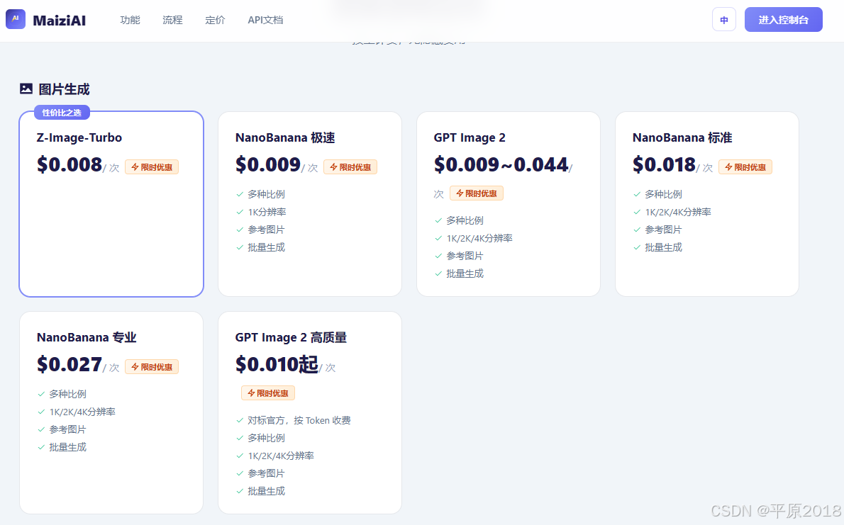The height and width of the screenshot is (525, 844).
Task: Open the 功能 nav item
Action: tap(131, 20)
